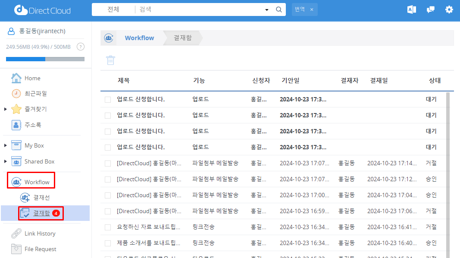Click the Shared Box icon
460x258 pixels.
16,161
